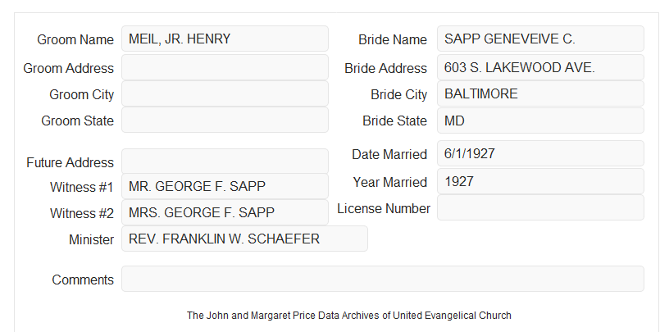Click the License Number label
660x332 pixels.
click(384, 209)
